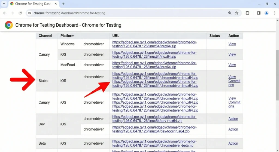Open the dev-rrux64.zip URL link
The height and width of the screenshot is (152, 279).
(154, 119)
